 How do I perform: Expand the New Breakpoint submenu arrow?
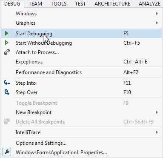157,112
